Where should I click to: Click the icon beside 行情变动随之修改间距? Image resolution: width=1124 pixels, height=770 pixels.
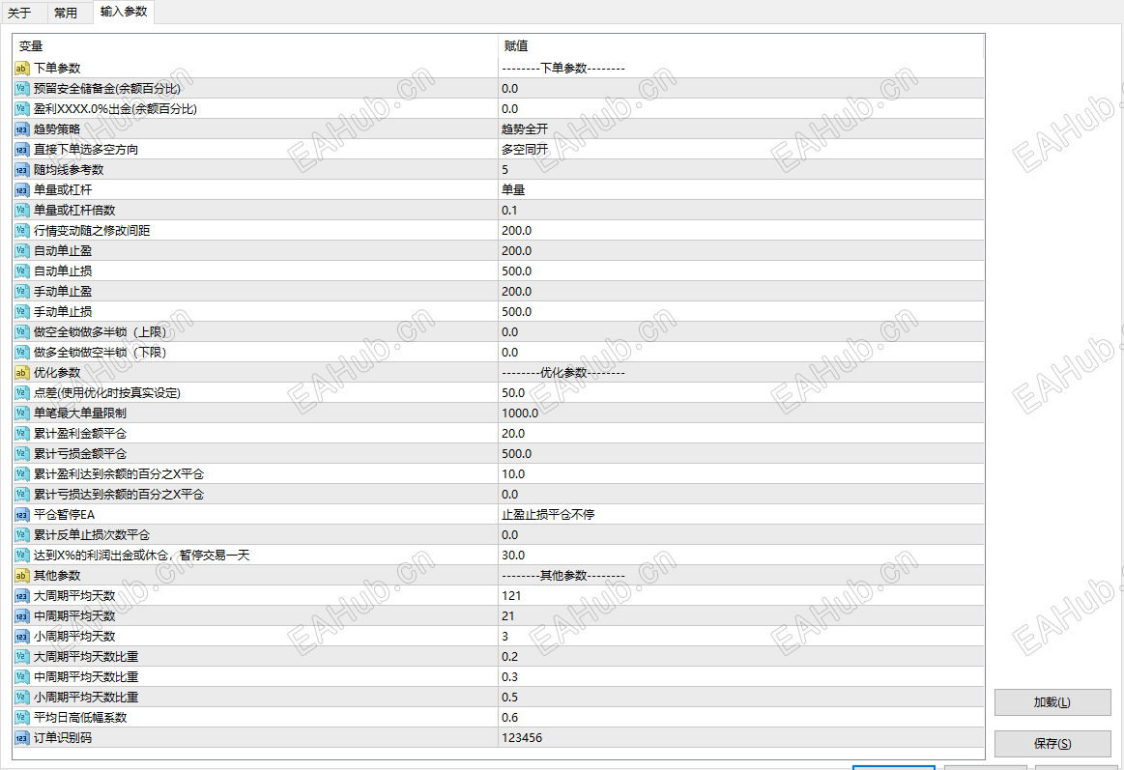(21, 231)
